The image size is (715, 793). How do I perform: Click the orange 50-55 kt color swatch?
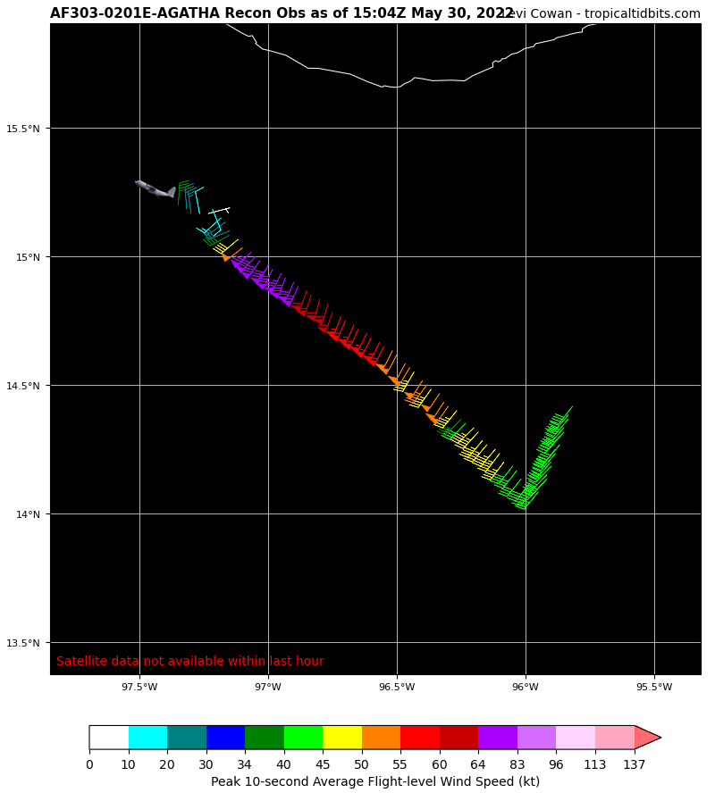(381, 737)
